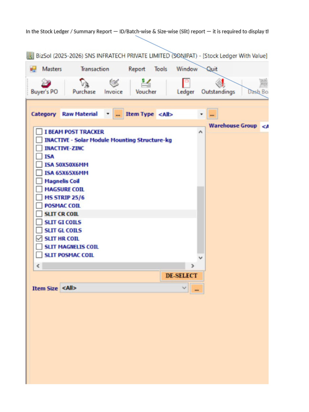Click the DE-SELECT button
Screen dimensions: 309x412
pyautogui.click(x=181, y=276)
